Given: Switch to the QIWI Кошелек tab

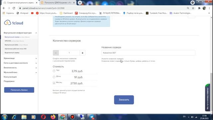Looking at the screenshot, I should (x=58, y=3).
